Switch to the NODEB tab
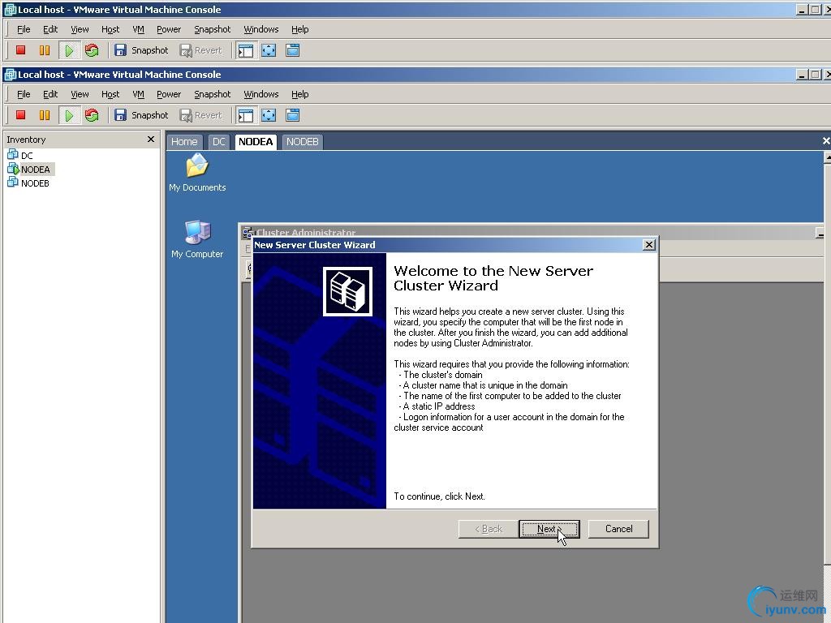Screen dimensions: 831x623 (x=302, y=142)
